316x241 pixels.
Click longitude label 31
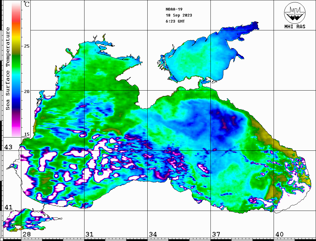point(90,234)
